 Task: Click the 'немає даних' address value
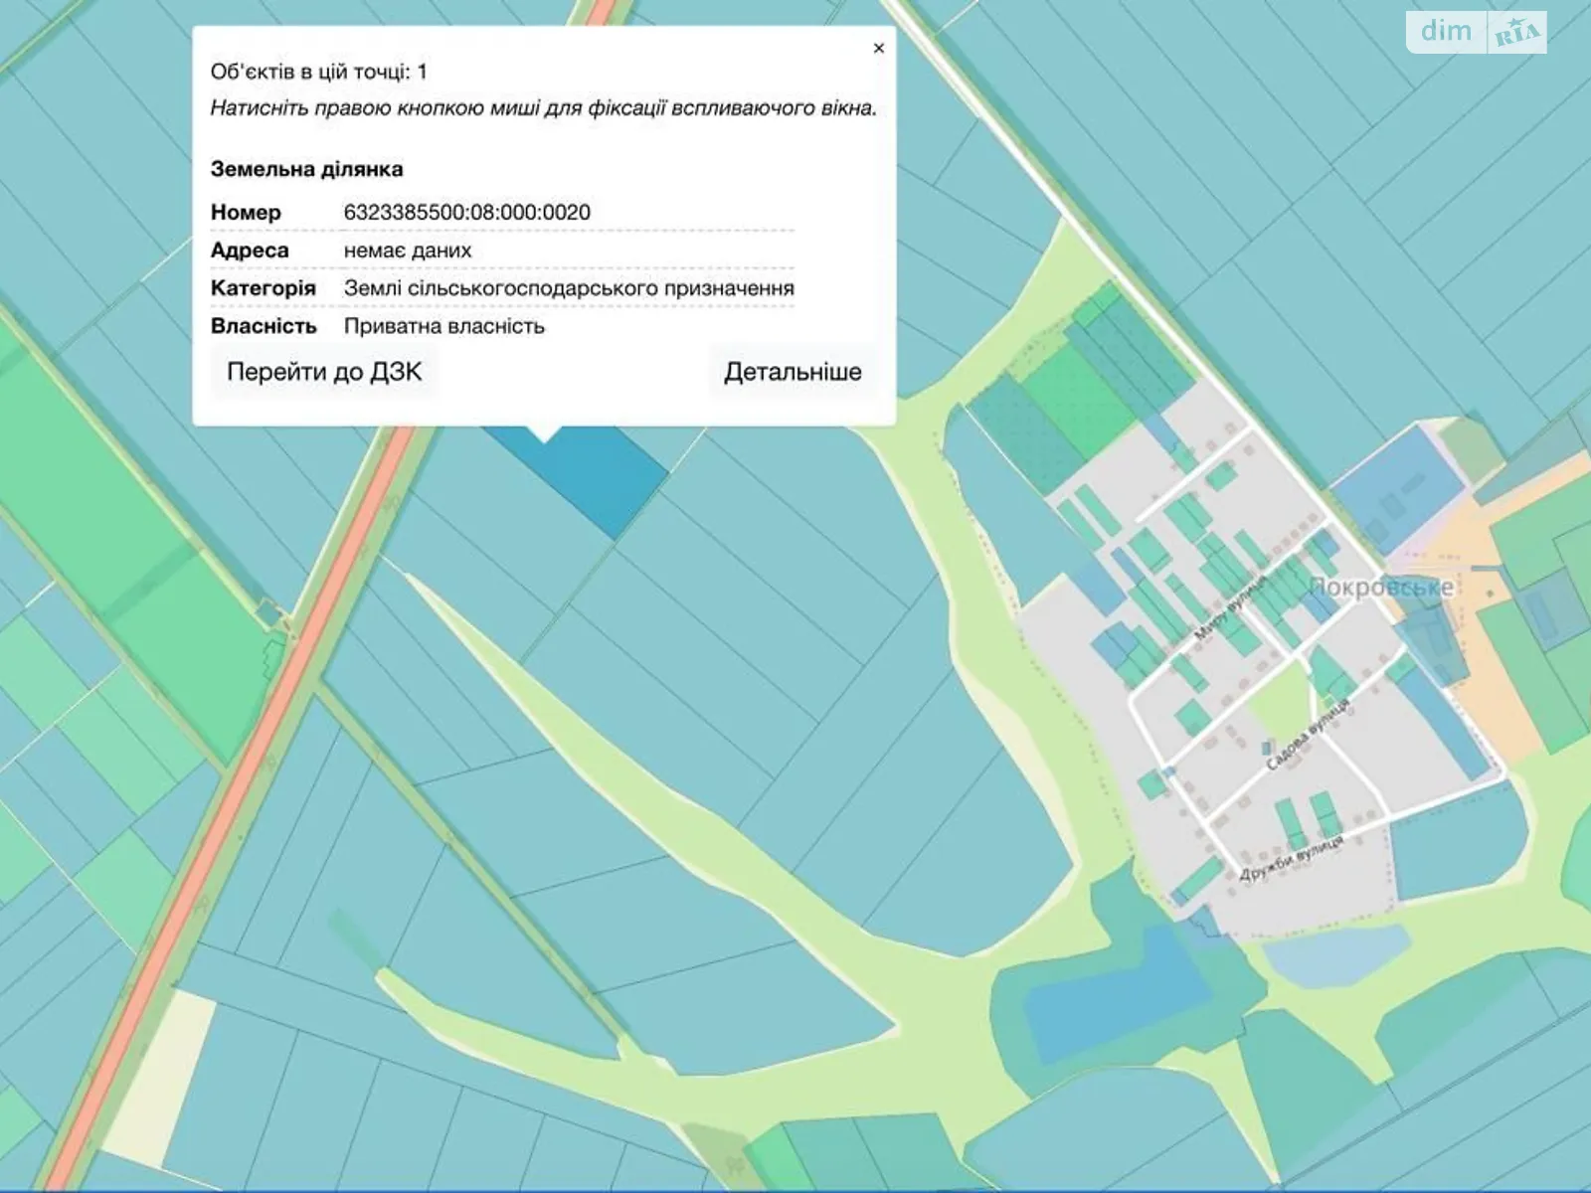coord(408,251)
